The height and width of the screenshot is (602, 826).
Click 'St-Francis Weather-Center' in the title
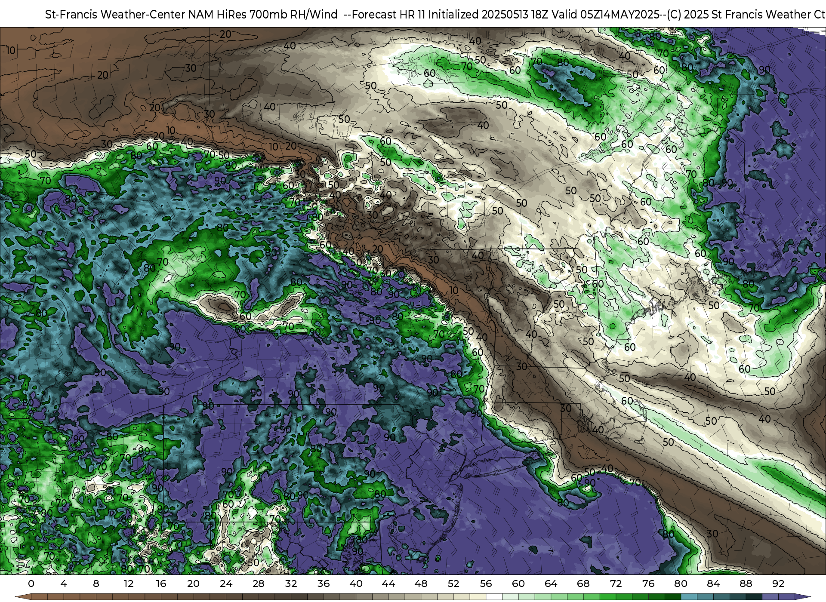point(115,15)
